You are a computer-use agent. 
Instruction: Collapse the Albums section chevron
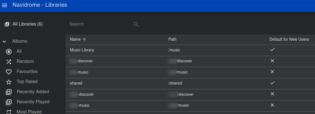tap(4, 42)
